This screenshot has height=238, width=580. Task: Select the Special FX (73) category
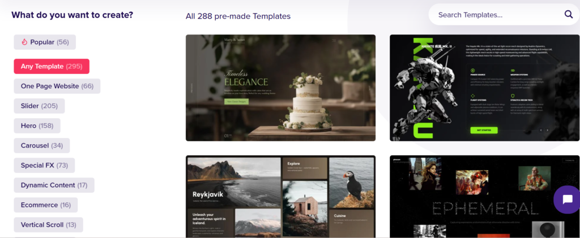point(44,165)
